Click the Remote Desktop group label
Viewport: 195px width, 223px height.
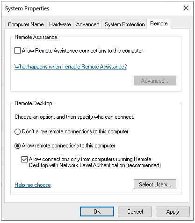[x=33, y=103]
